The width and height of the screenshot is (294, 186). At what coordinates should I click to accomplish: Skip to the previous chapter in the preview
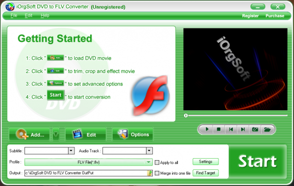tap(231, 129)
